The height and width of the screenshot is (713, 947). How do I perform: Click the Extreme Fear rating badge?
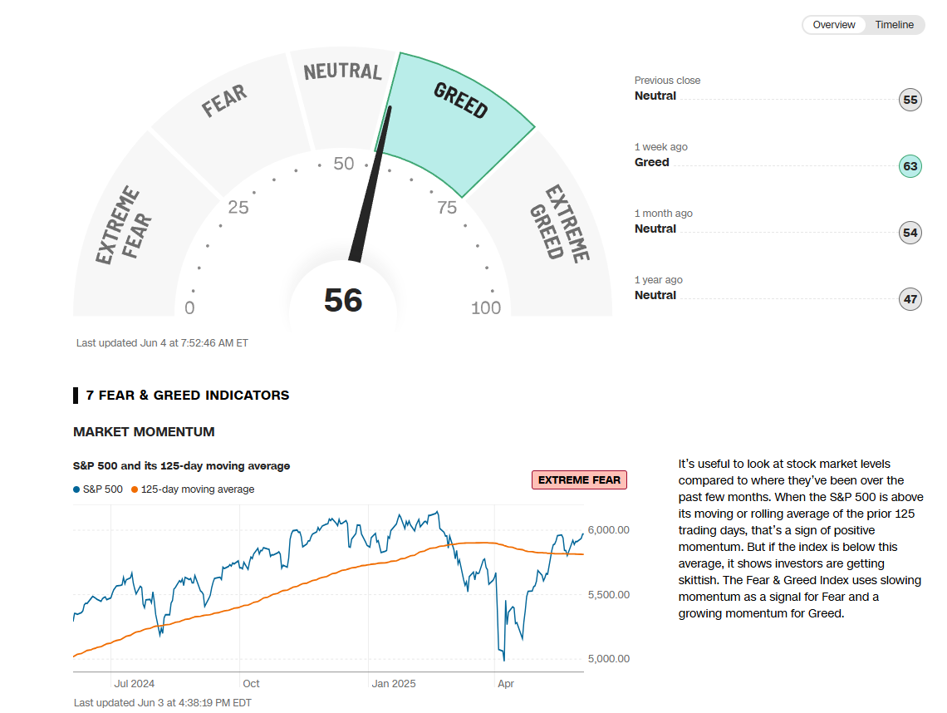pos(579,480)
